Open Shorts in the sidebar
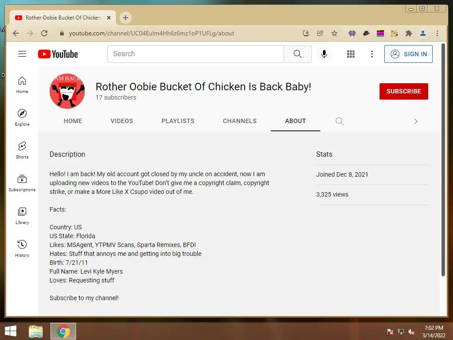 [x=22, y=151]
